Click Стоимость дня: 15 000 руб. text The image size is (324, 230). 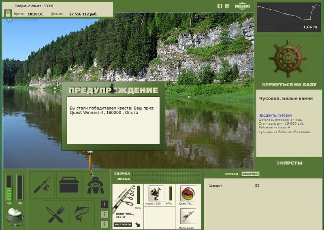click(x=281, y=124)
